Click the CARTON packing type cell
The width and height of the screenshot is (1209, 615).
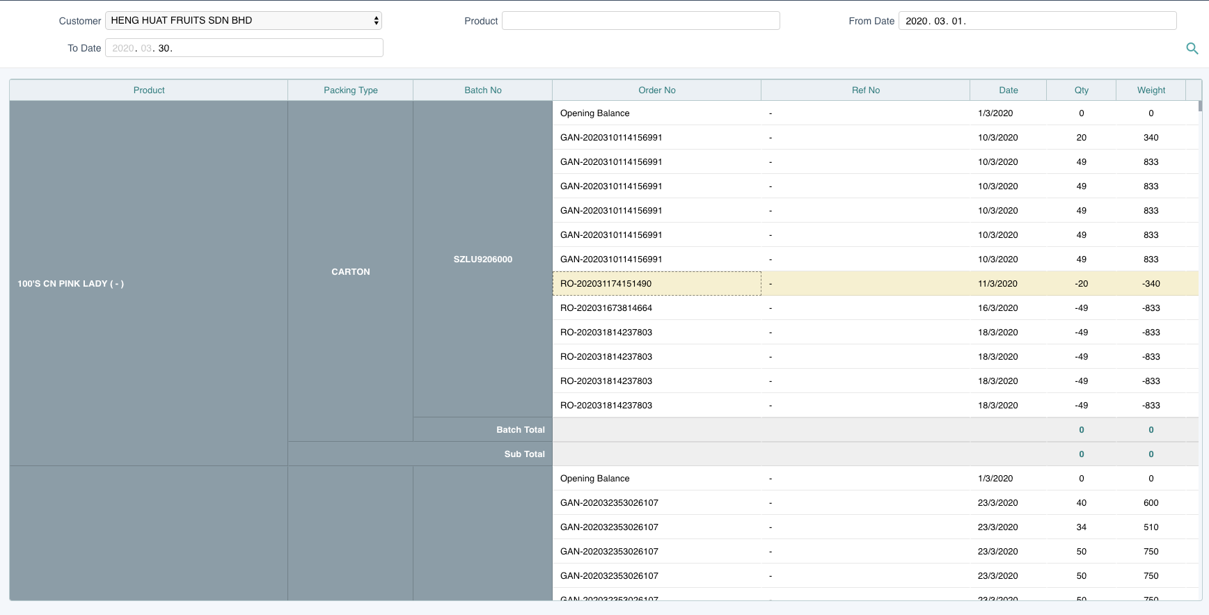click(351, 271)
